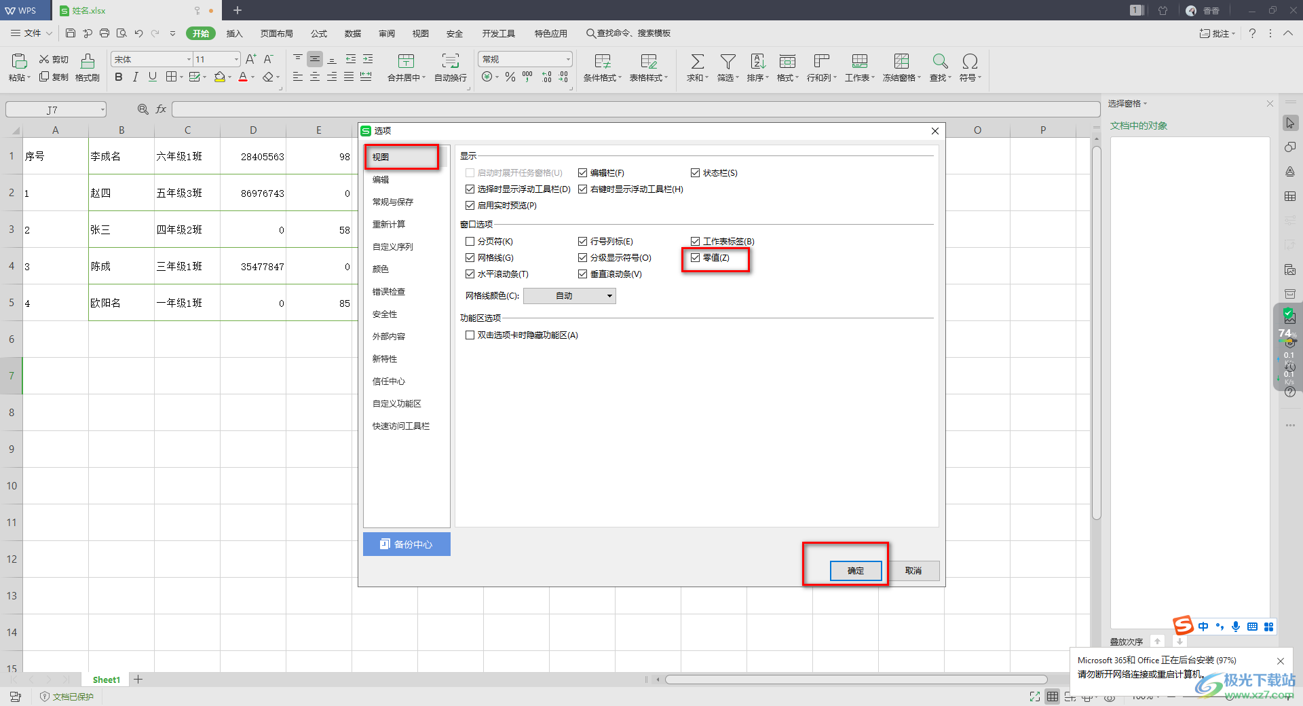Click the AutoSum sigma icon
This screenshot has width=1303, height=706.
pos(697,61)
